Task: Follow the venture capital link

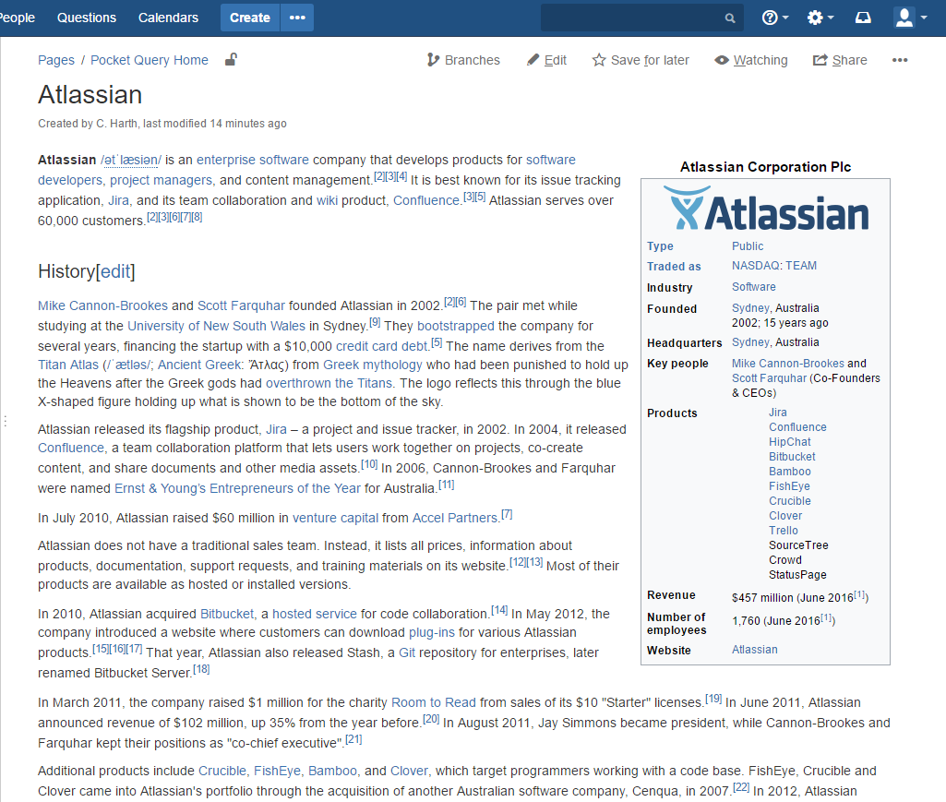Action: (x=335, y=518)
